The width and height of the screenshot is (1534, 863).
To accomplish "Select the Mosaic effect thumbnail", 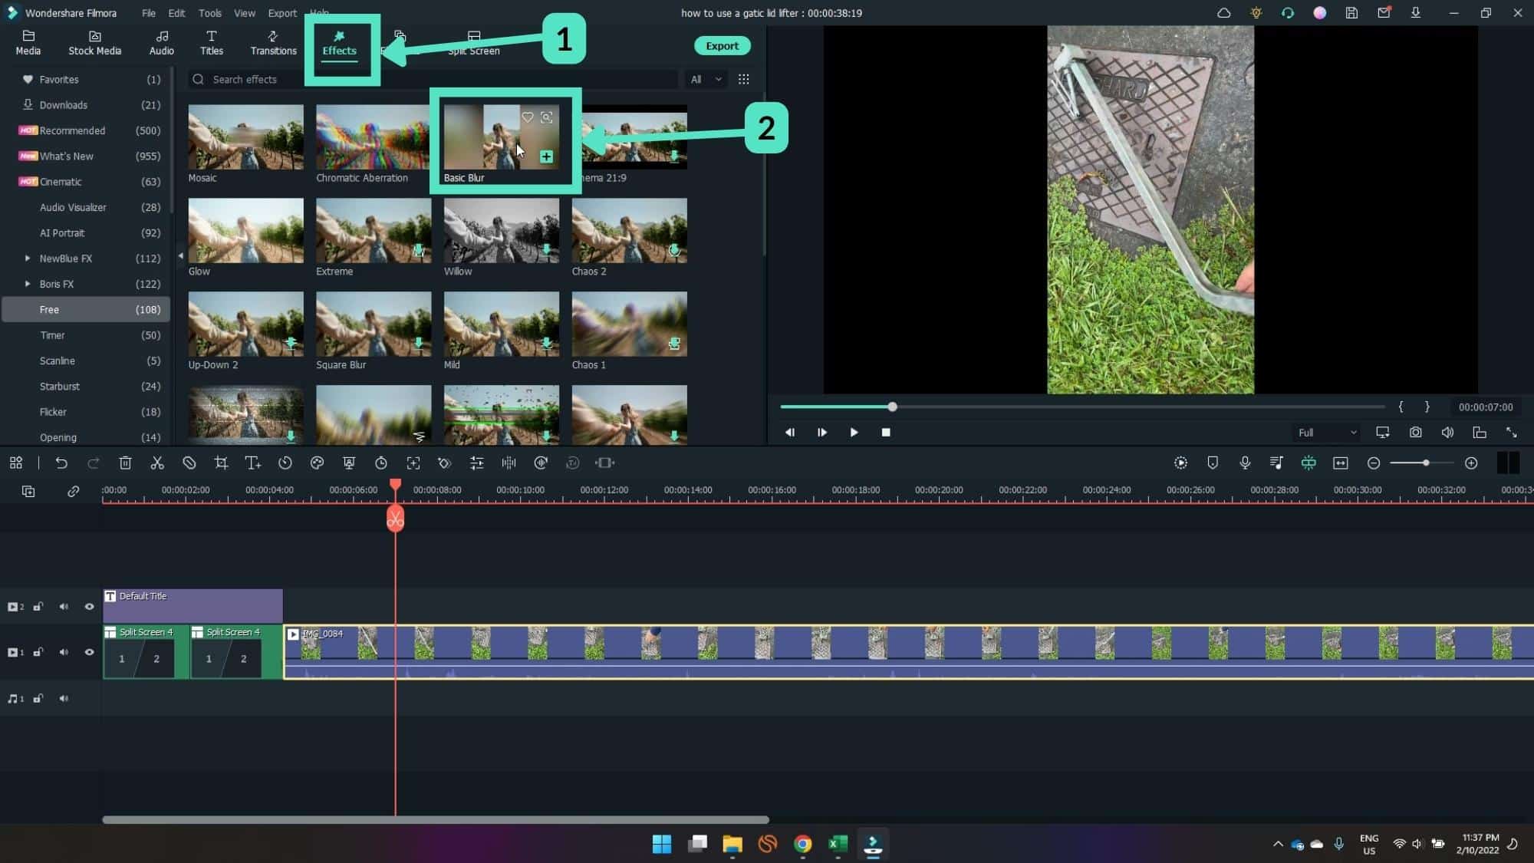I will [245, 137].
